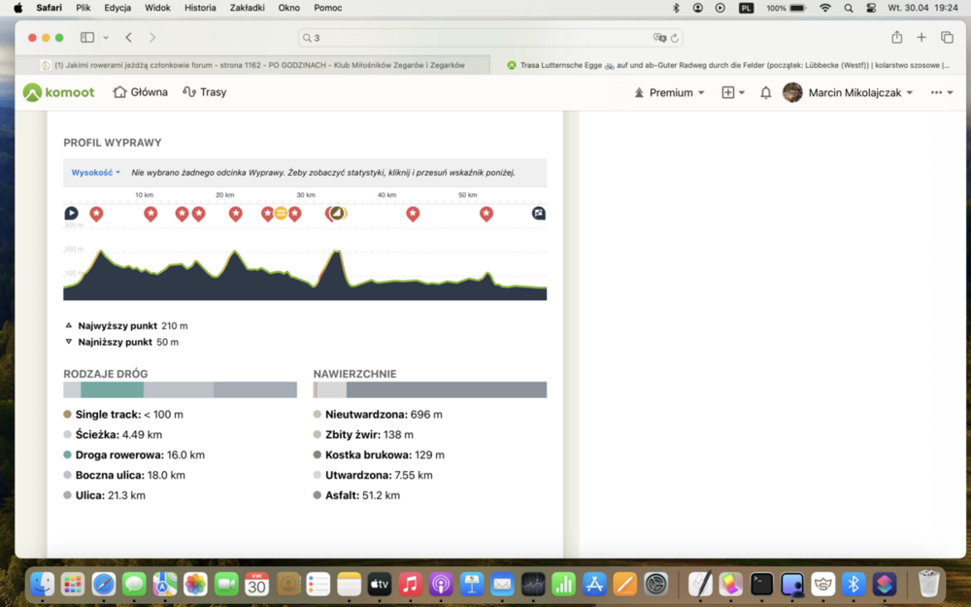Switch to the Trasa Lutternsche Egge tab
The height and width of the screenshot is (607, 971).
tap(728, 65)
